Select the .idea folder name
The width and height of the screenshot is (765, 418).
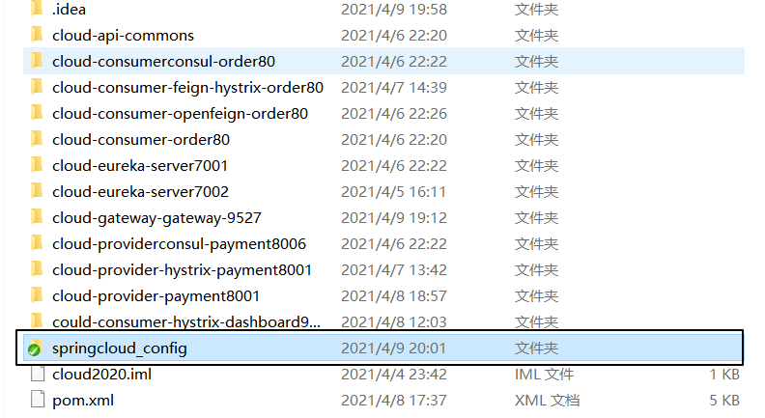(x=69, y=10)
